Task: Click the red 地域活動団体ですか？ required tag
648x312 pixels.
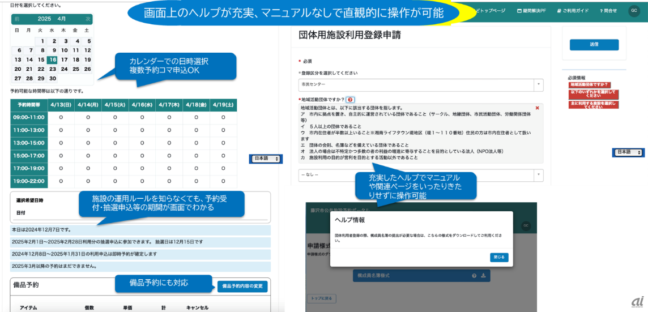Action: click(x=590, y=85)
